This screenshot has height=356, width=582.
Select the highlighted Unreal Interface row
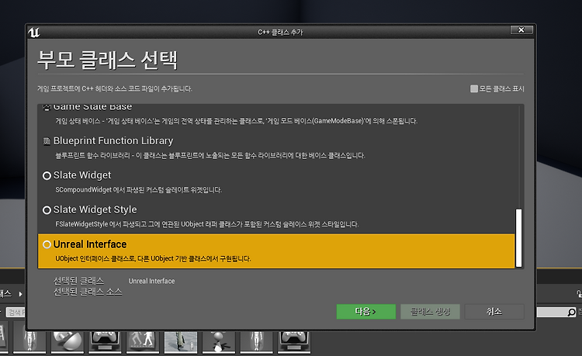(x=276, y=251)
